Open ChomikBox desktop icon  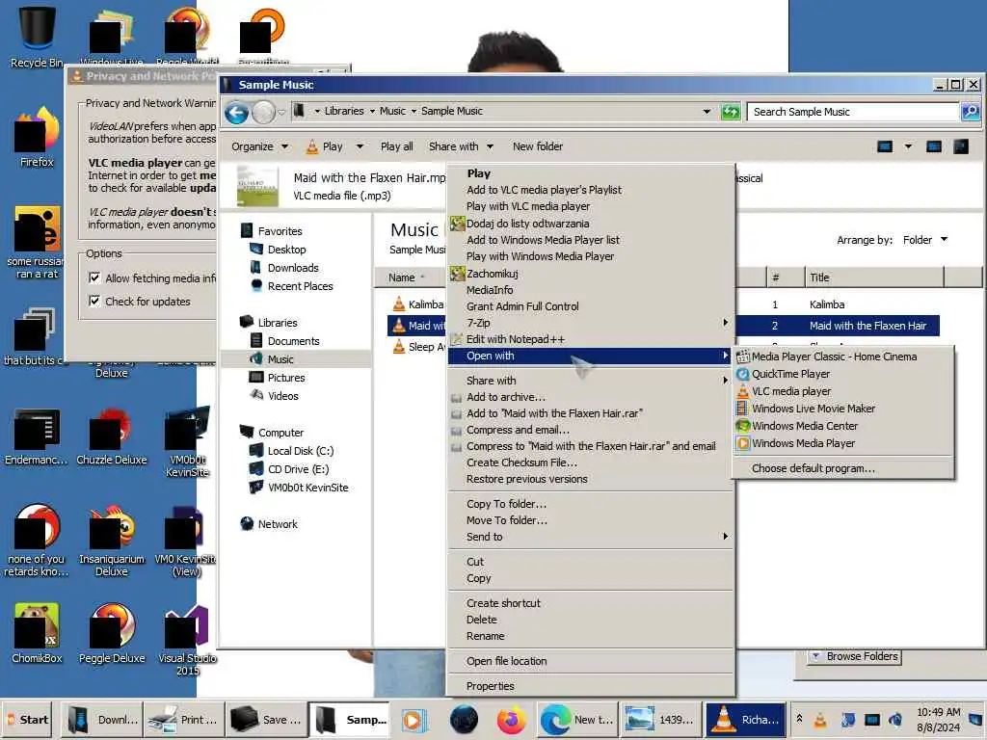click(x=37, y=633)
